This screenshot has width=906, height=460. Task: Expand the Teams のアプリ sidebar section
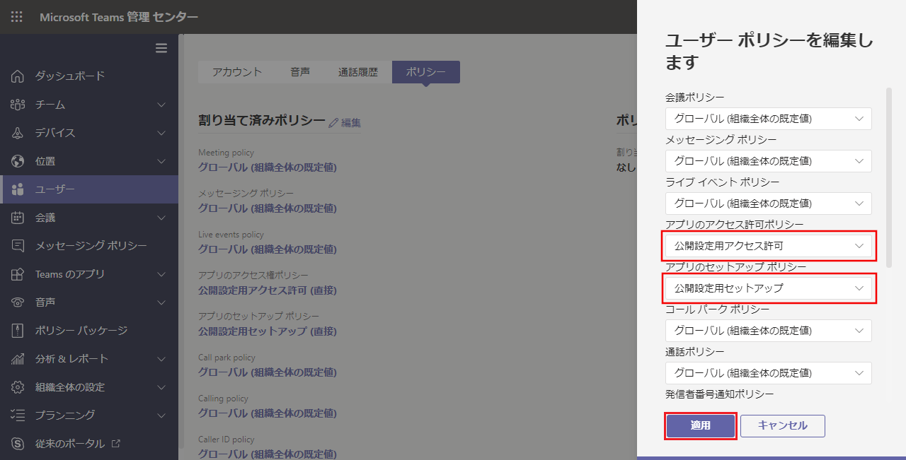pos(161,274)
